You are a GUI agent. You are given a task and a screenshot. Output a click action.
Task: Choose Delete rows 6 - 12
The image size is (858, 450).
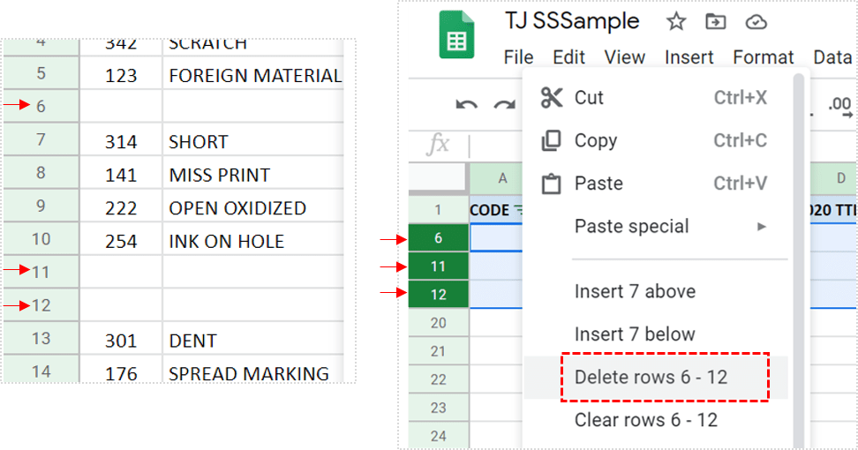click(x=651, y=378)
